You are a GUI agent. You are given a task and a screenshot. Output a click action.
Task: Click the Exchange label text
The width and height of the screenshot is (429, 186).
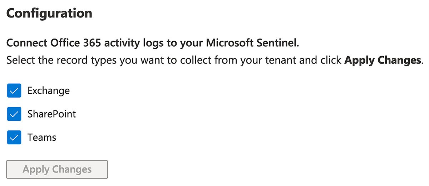point(49,91)
